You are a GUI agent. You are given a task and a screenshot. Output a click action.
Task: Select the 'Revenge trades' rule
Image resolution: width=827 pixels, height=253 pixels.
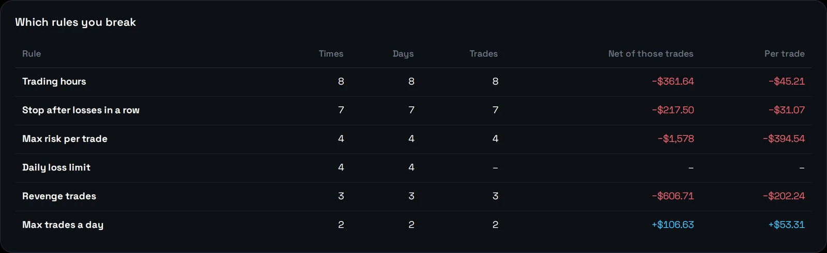(413, 196)
